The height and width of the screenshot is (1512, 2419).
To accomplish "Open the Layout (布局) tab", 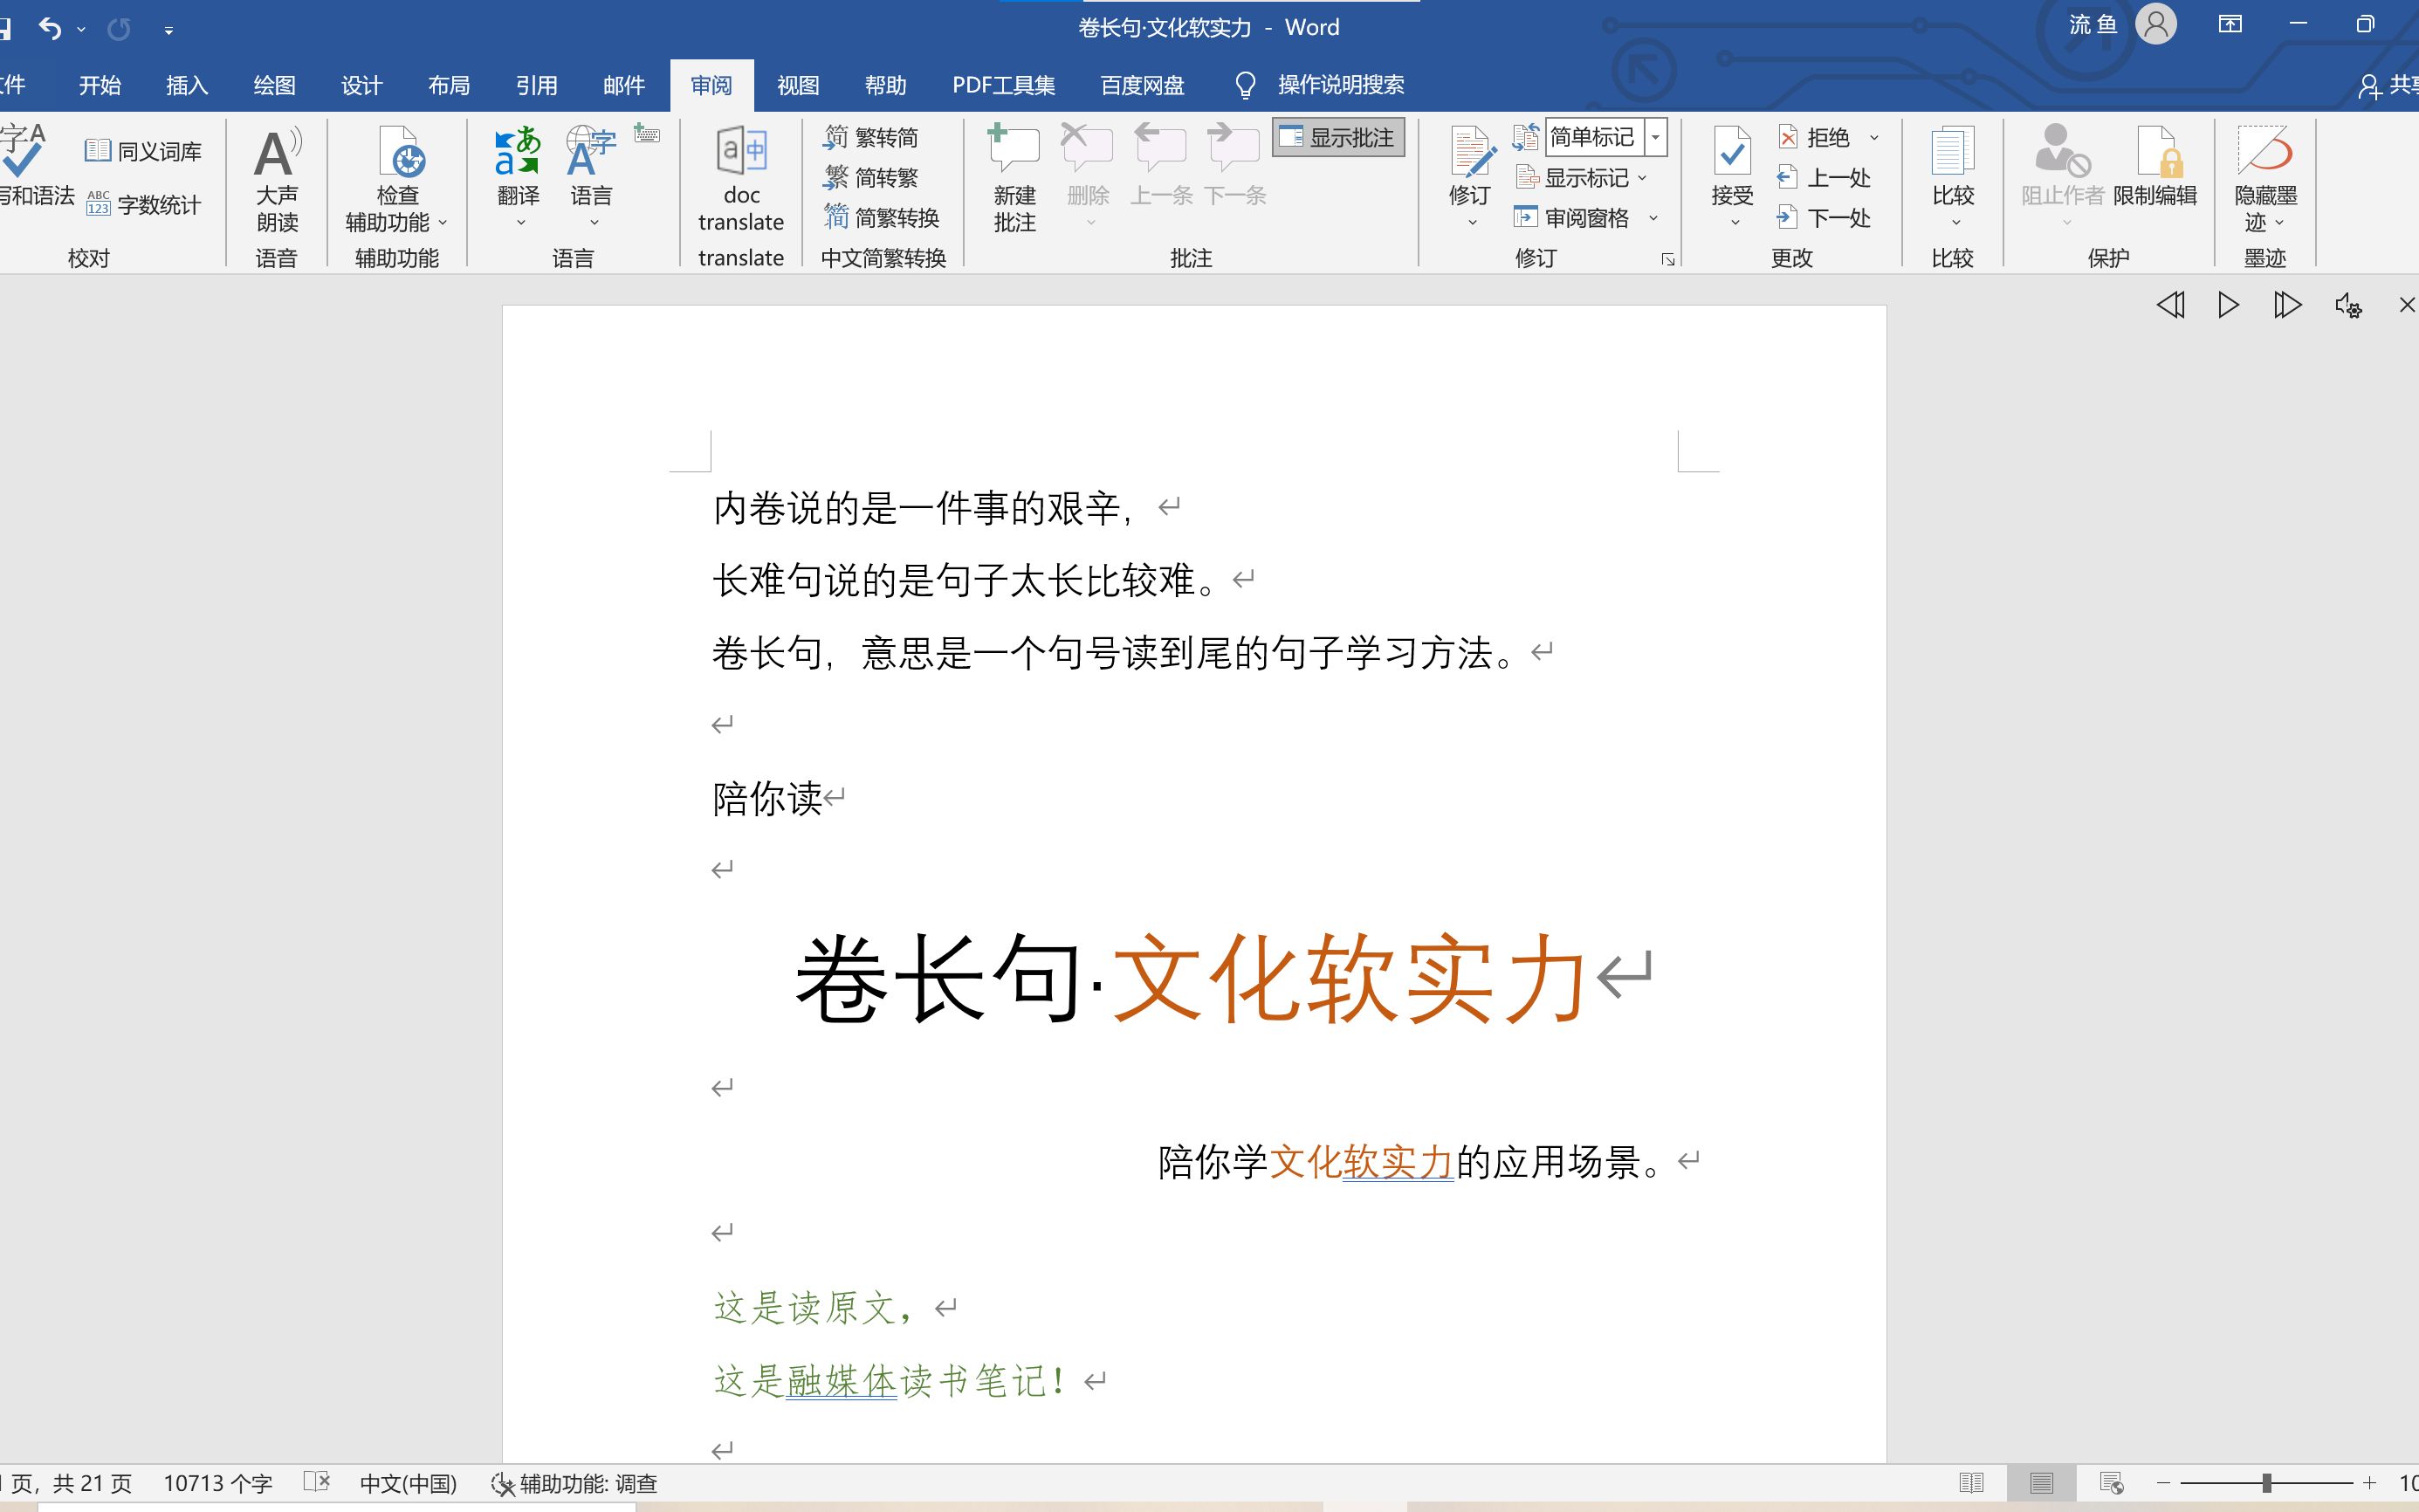I will pos(448,85).
